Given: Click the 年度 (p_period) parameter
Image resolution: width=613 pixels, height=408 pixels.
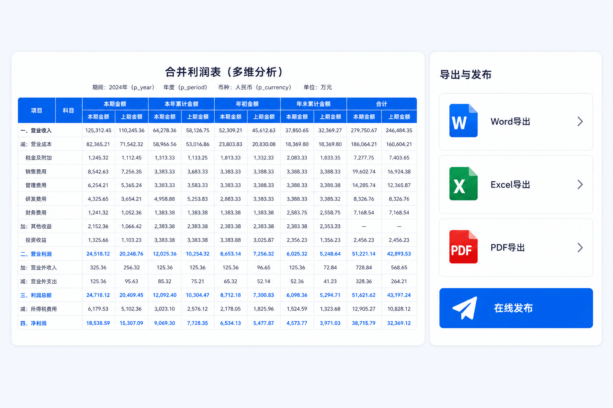Looking at the screenshot, I should (x=185, y=87).
